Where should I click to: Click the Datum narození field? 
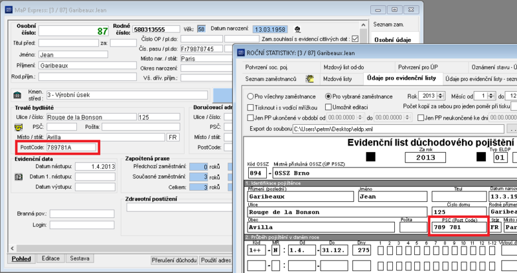pos(270,29)
